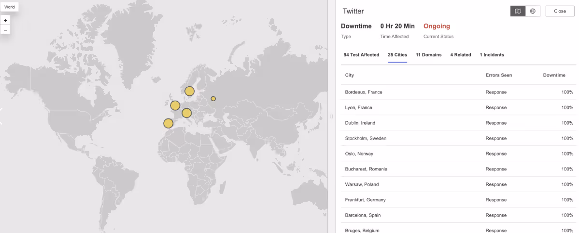Select the UK outage bubble on map
This screenshot has width=579, height=233.
click(175, 105)
